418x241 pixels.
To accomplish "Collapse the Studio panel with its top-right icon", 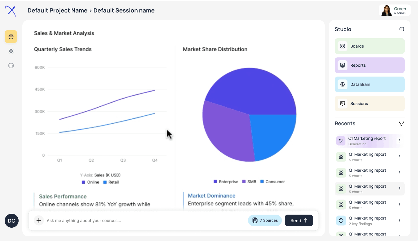I will point(401,29).
